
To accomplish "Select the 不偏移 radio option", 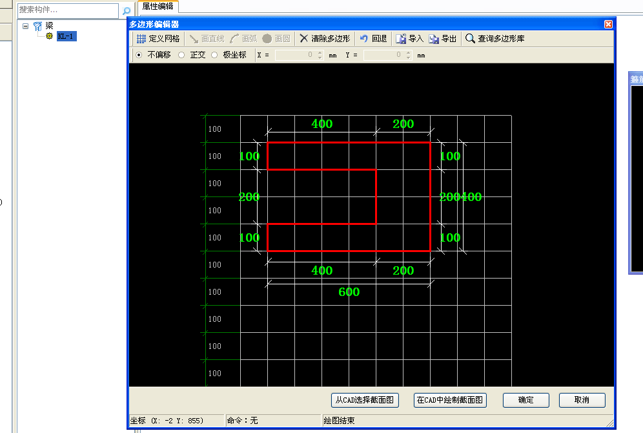I will click(139, 55).
